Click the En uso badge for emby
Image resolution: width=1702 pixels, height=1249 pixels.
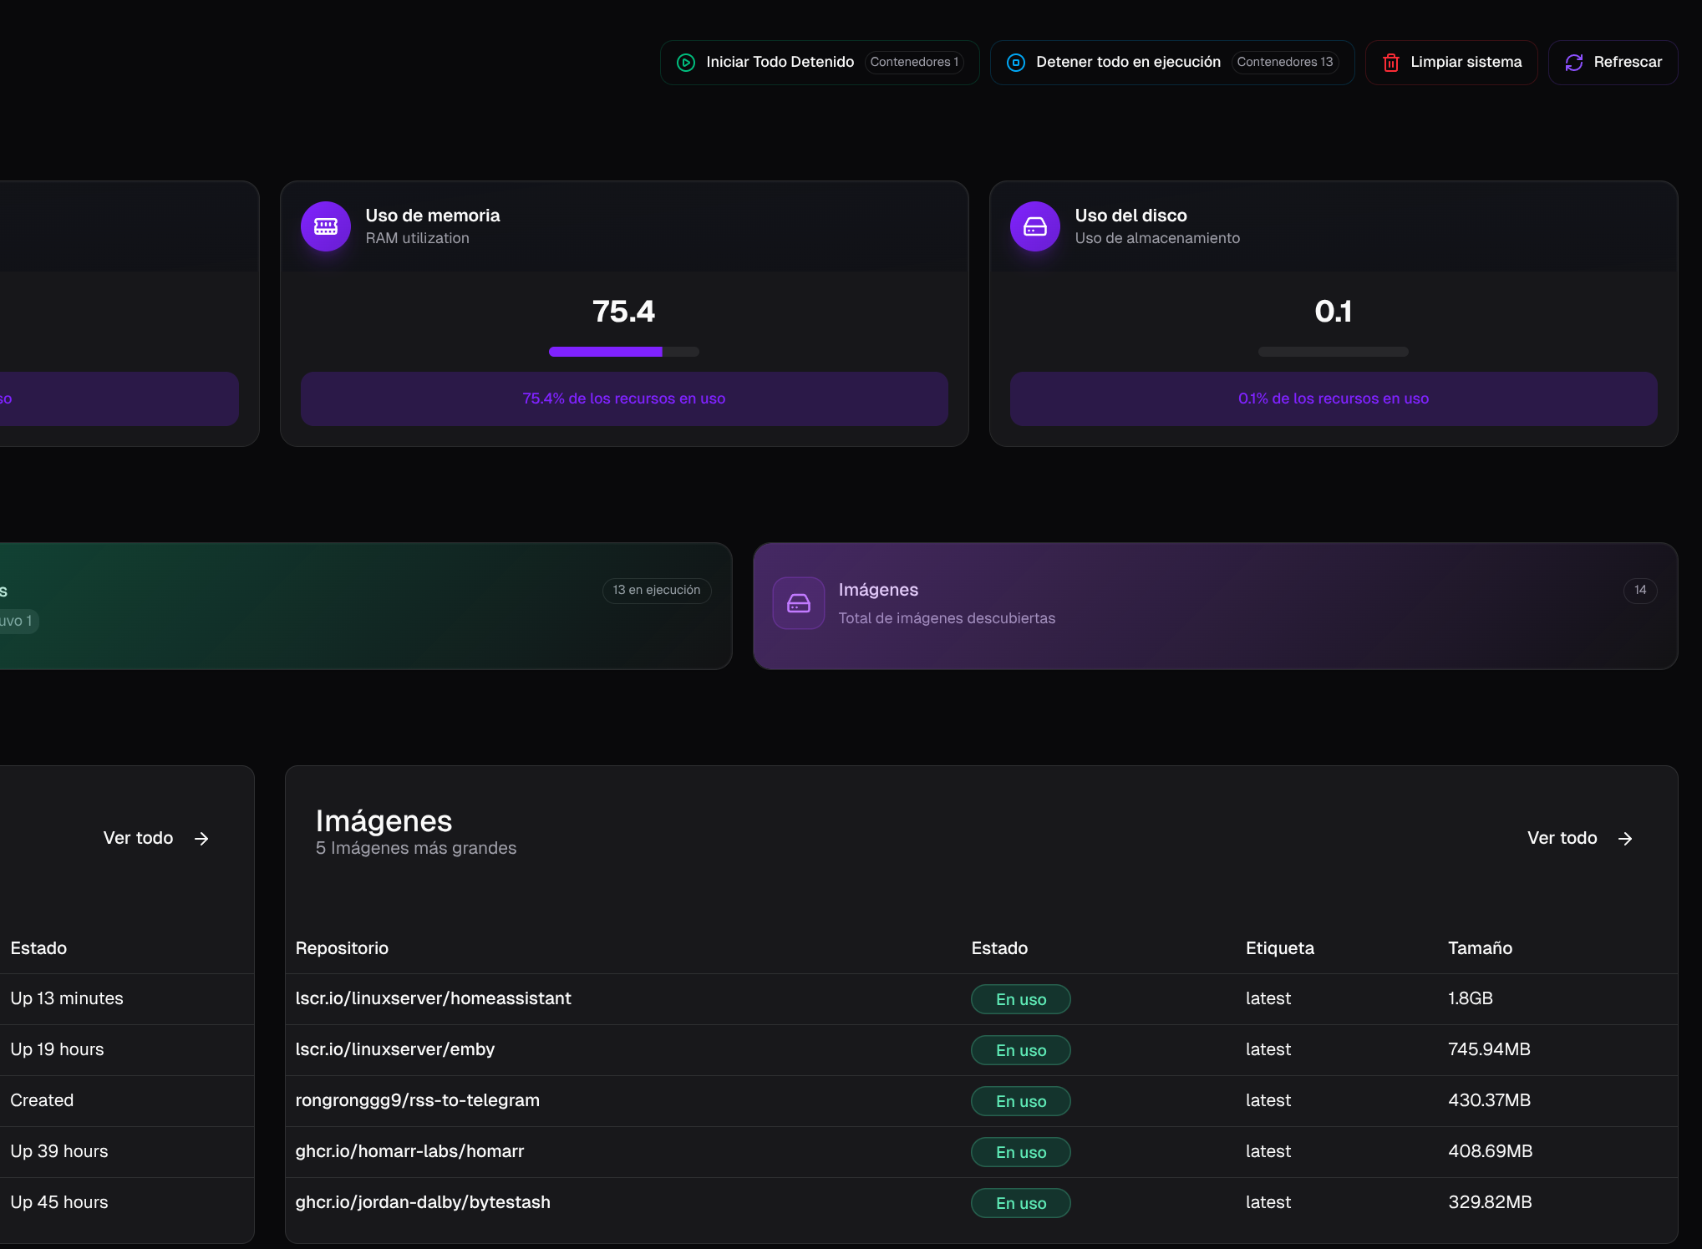1020,1050
